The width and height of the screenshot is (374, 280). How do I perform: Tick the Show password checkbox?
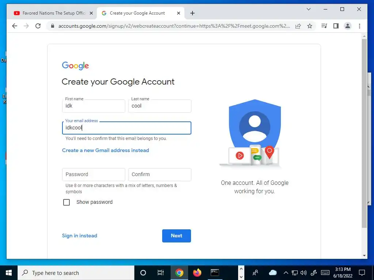point(66,202)
